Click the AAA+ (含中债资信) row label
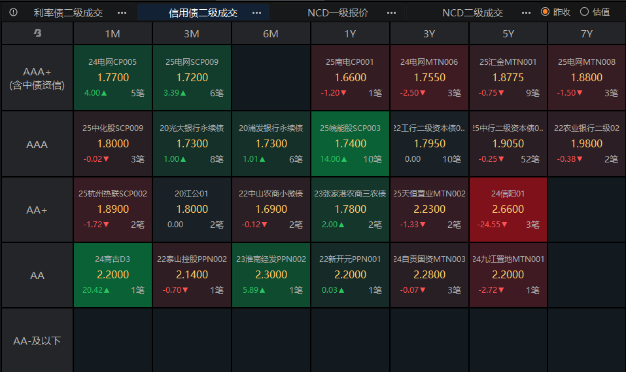 (x=37, y=78)
